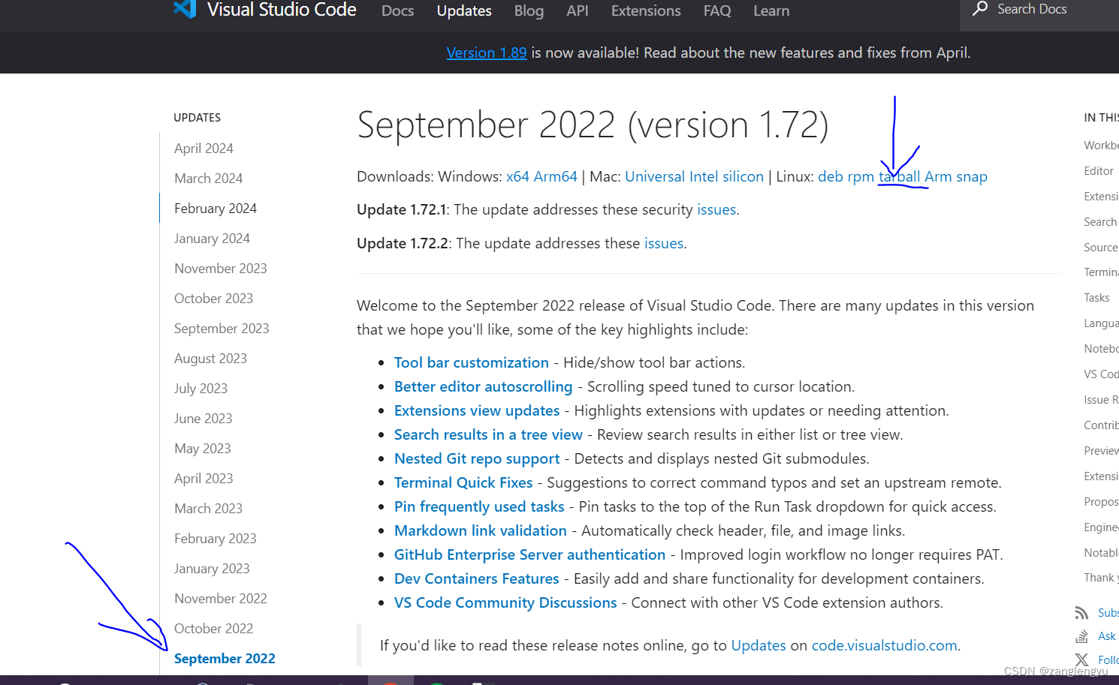Open the Linux snap download link
The height and width of the screenshot is (685, 1119).
click(x=972, y=176)
